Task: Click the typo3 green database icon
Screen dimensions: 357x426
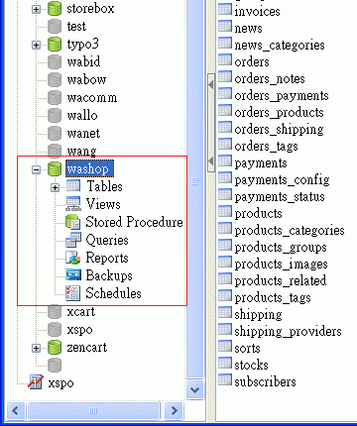Action: (55, 45)
